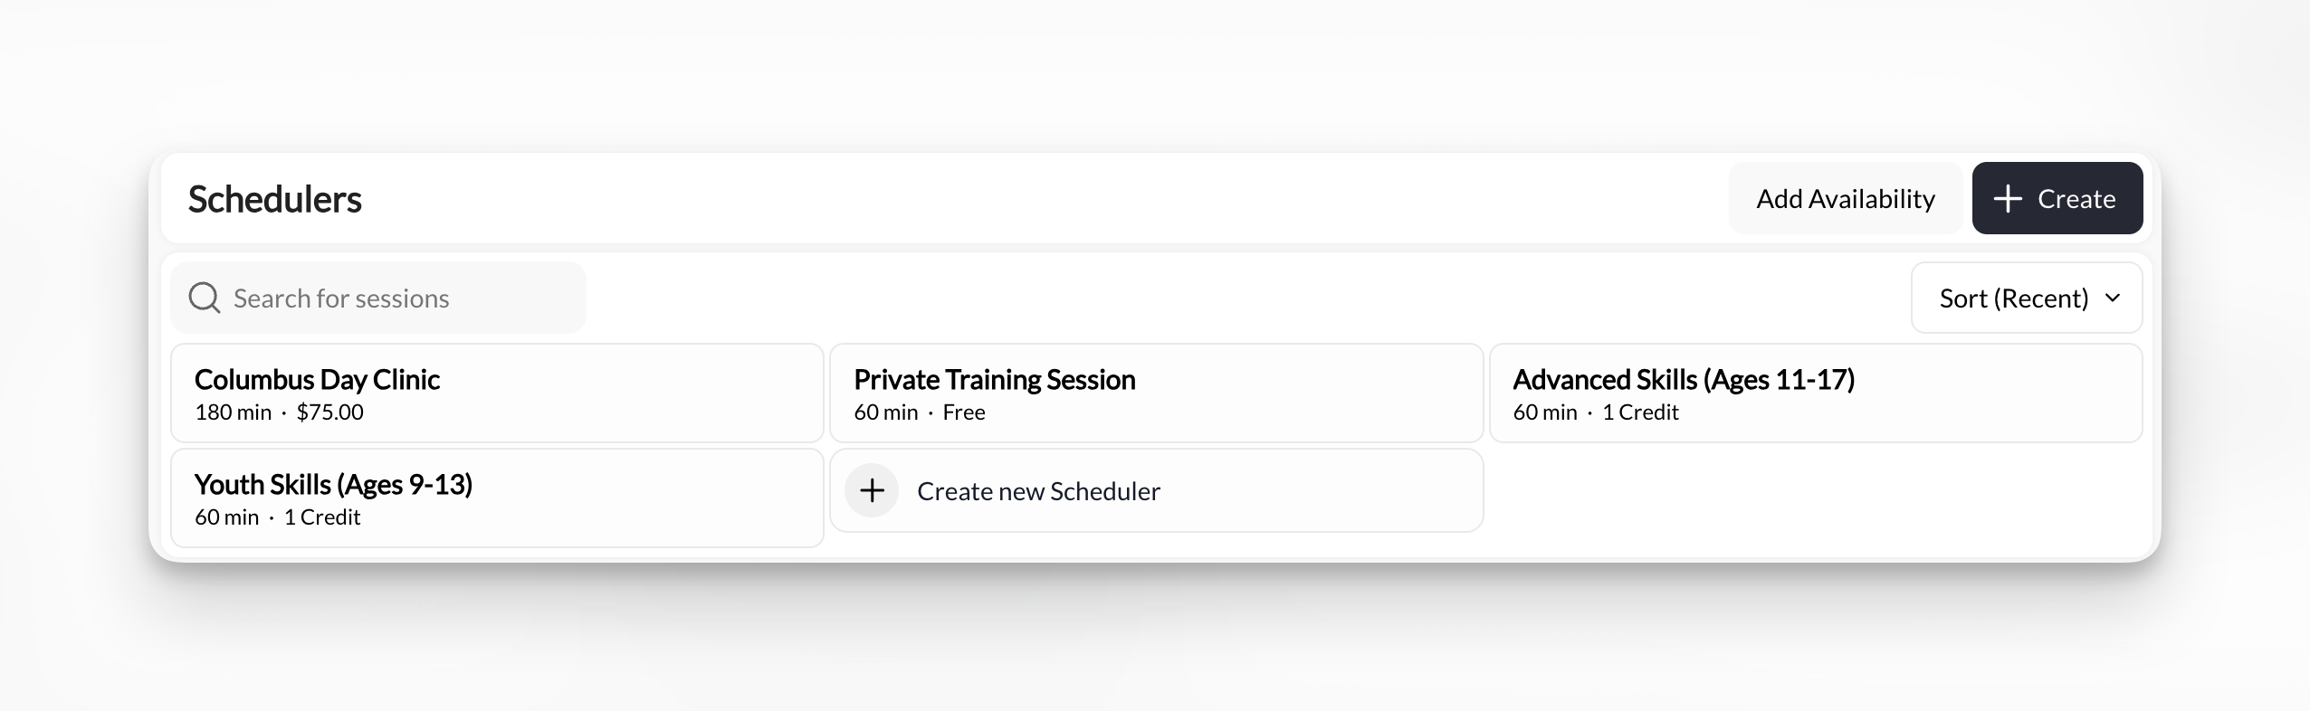Open the Youth Skills (Ages 9-13) scheduler
This screenshot has height=711, width=2310.
tap(496, 498)
